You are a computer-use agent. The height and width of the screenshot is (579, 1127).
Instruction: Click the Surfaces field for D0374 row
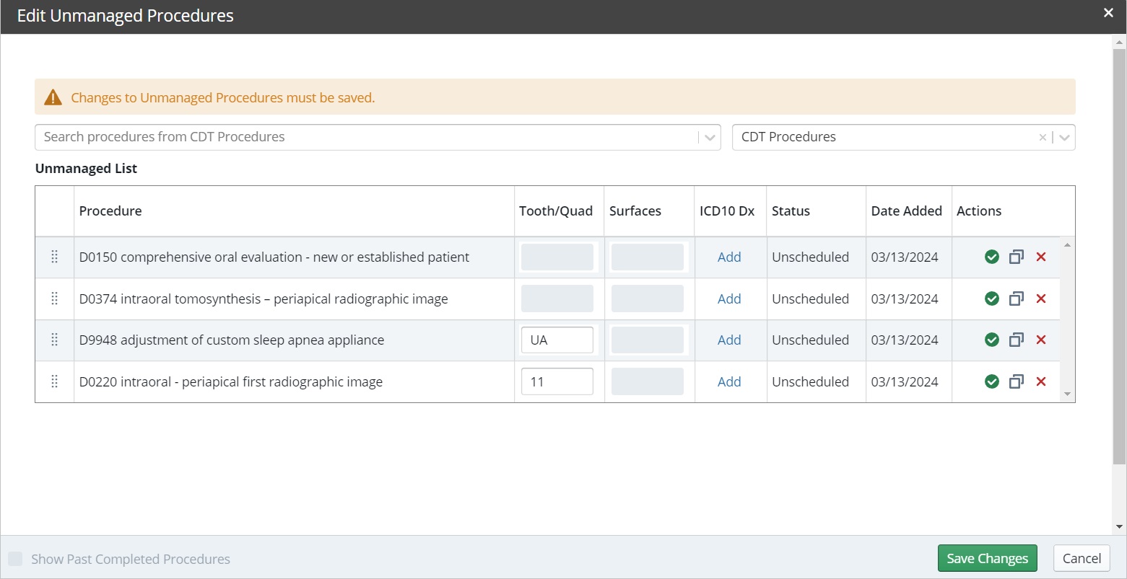click(x=648, y=299)
